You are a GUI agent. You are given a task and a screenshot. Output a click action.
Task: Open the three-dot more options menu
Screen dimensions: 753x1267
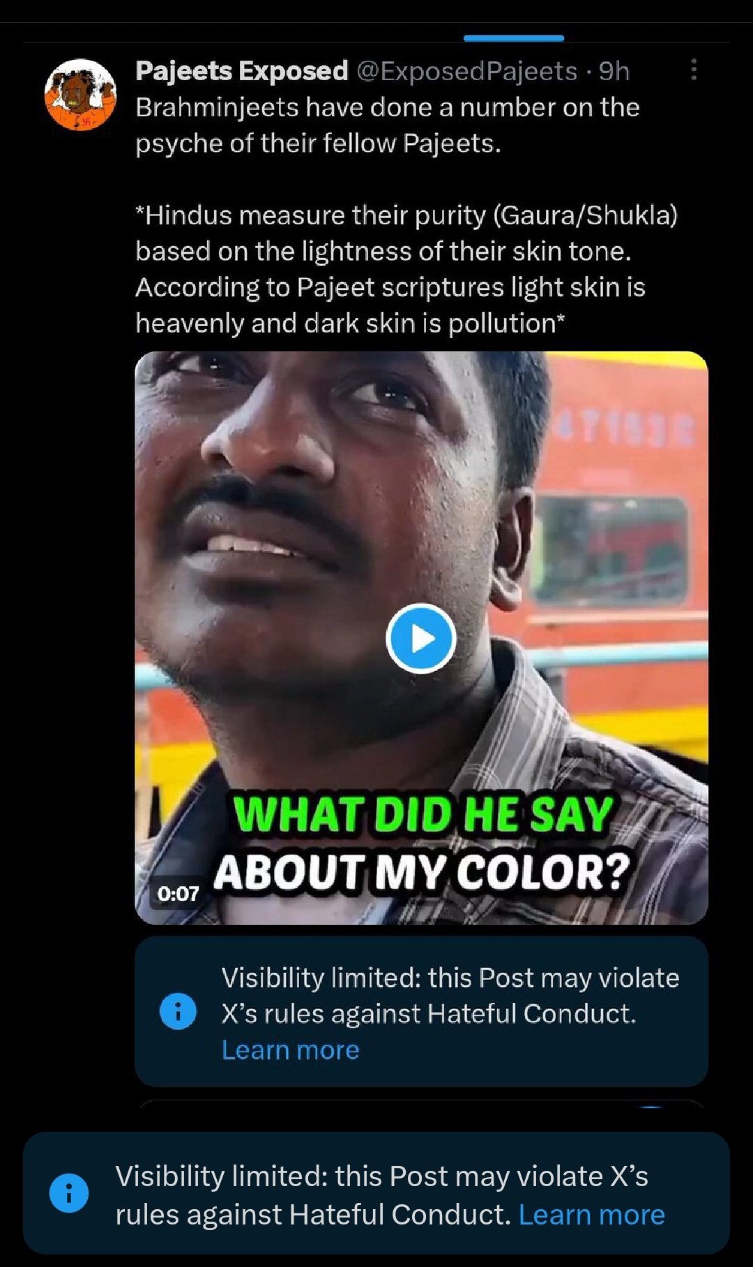click(x=693, y=70)
